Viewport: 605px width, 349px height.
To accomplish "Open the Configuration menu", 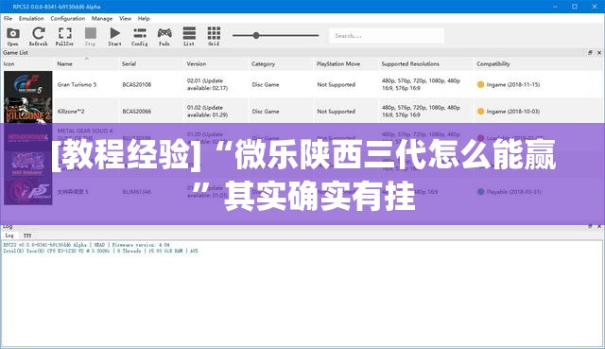I will point(67,18).
